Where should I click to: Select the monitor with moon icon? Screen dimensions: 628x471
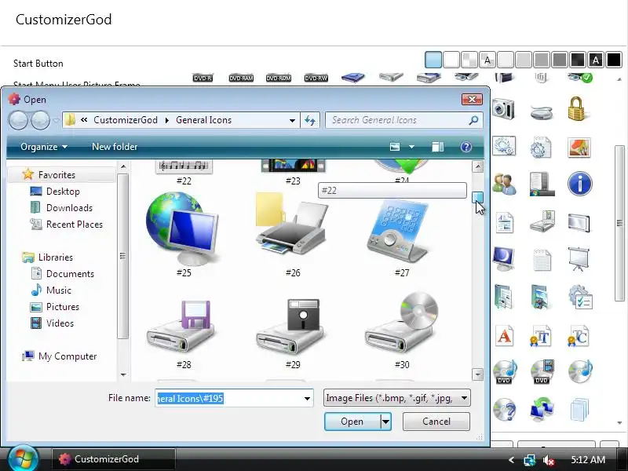click(x=503, y=259)
